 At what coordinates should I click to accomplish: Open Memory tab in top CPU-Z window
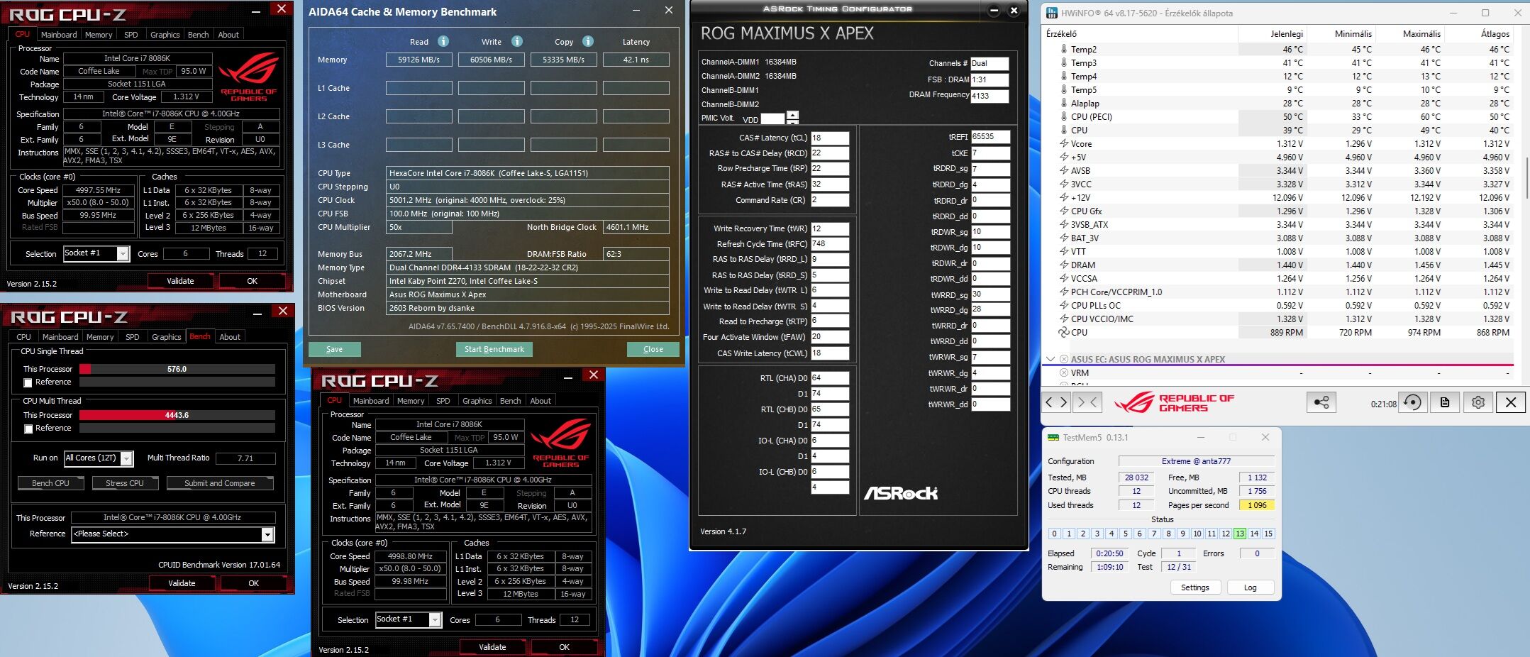tap(99, 34)
